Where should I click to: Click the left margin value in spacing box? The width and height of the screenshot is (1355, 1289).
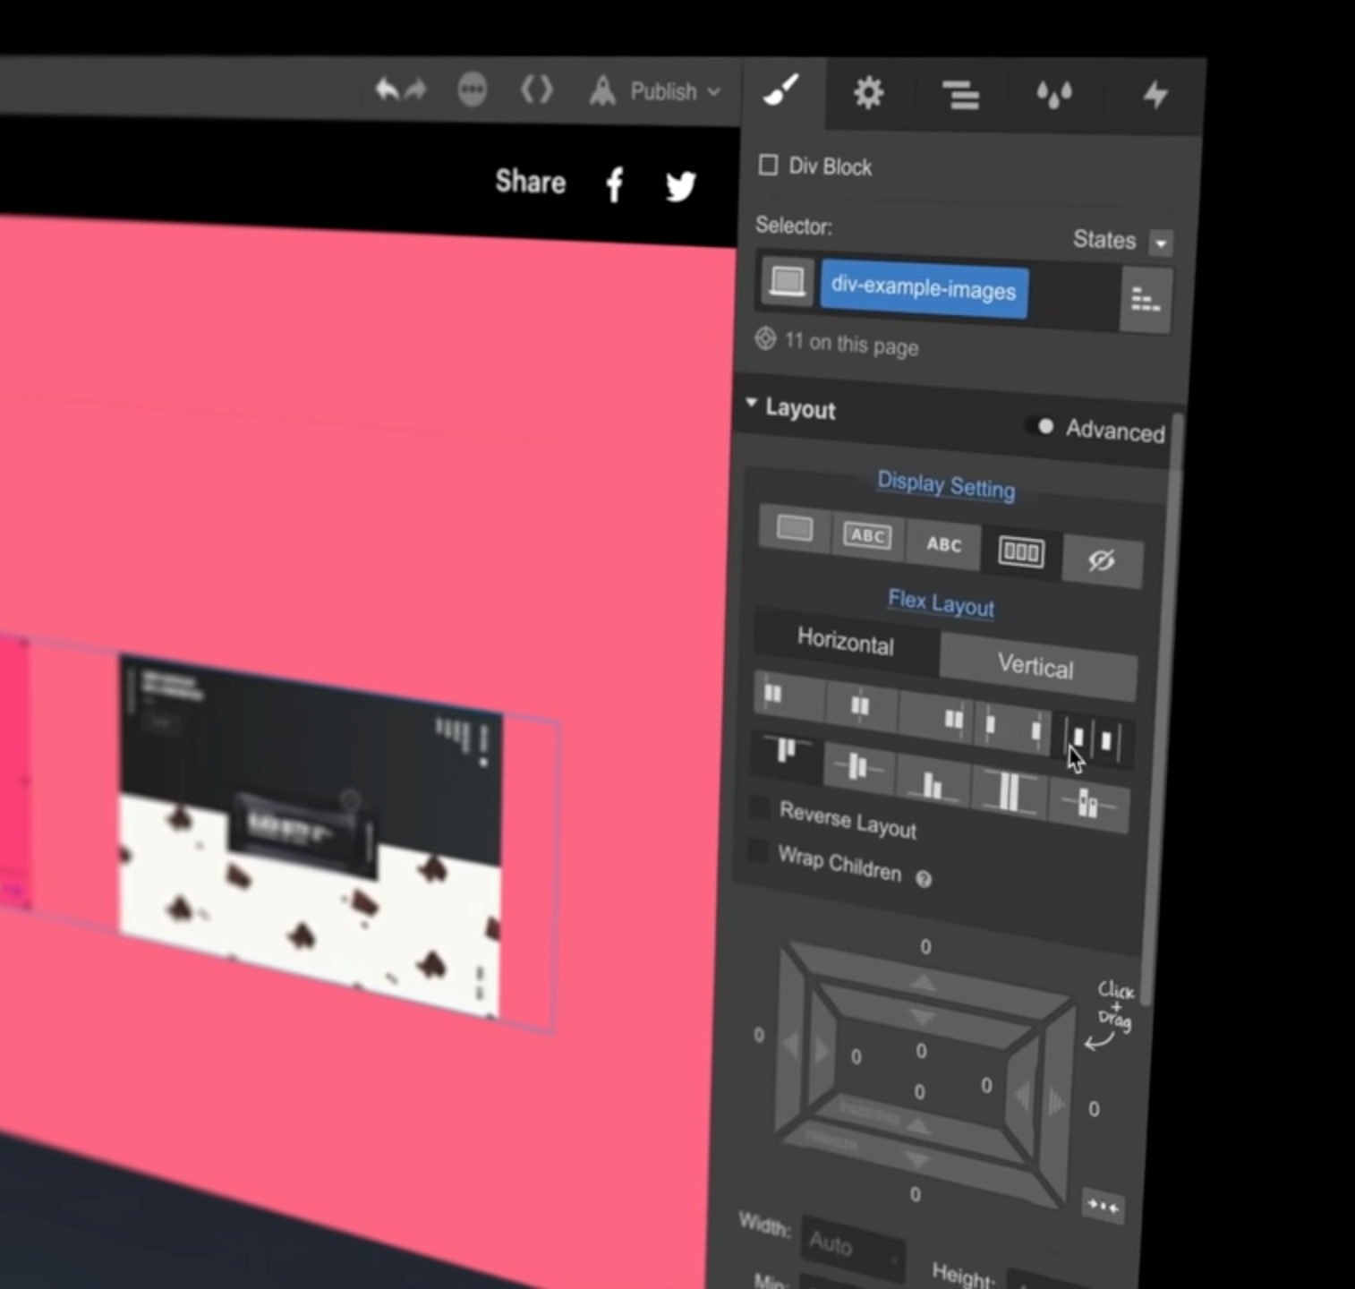click(759, 1036)
